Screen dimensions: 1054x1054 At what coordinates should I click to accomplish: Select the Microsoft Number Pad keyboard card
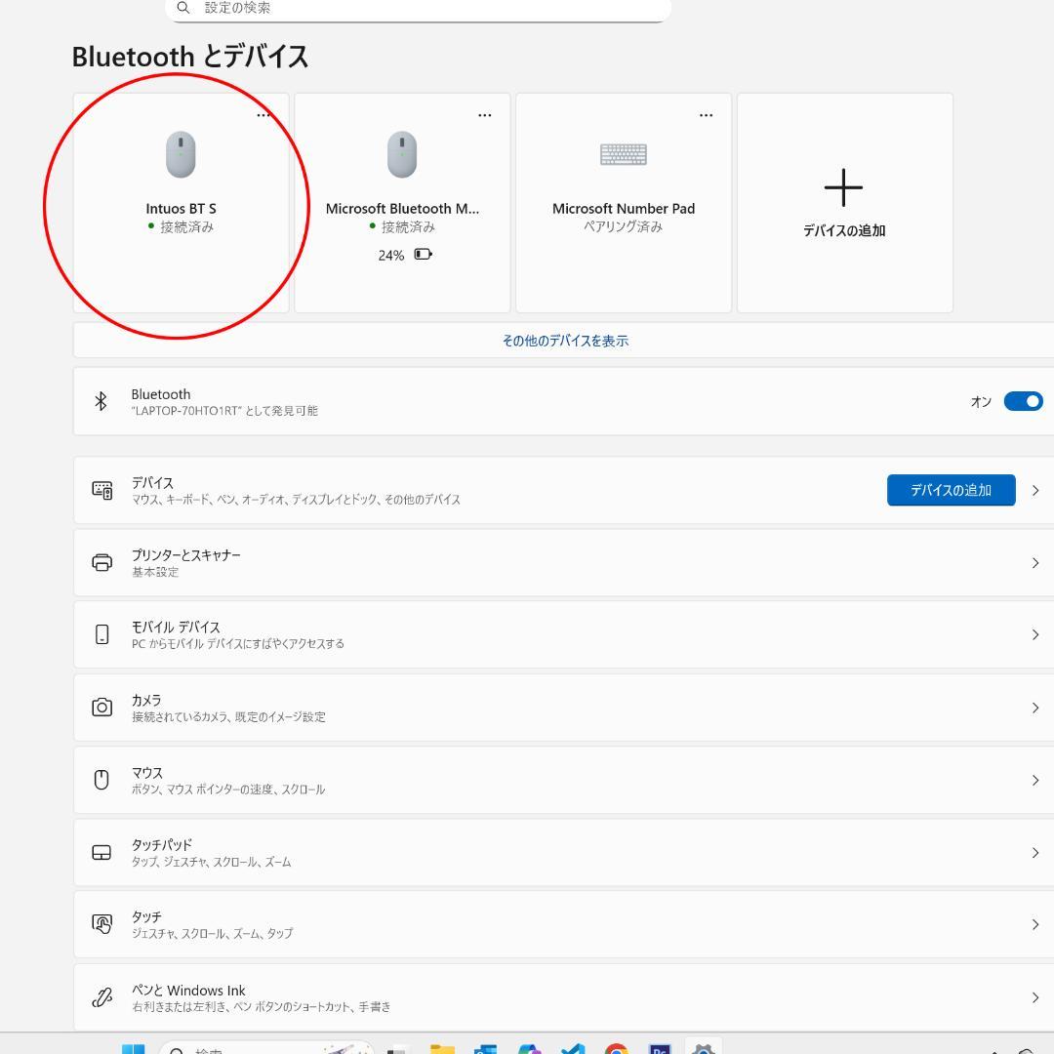tap(623, 202)
